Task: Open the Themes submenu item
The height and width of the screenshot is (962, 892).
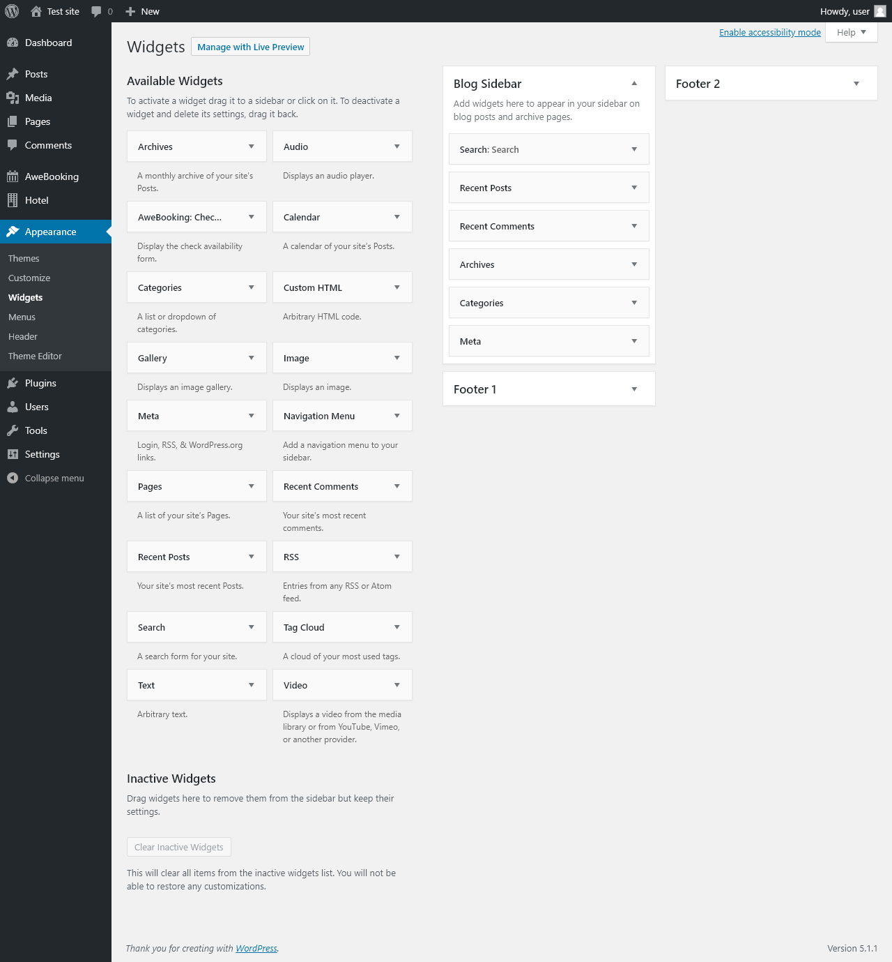Action: tap(24, 258)
